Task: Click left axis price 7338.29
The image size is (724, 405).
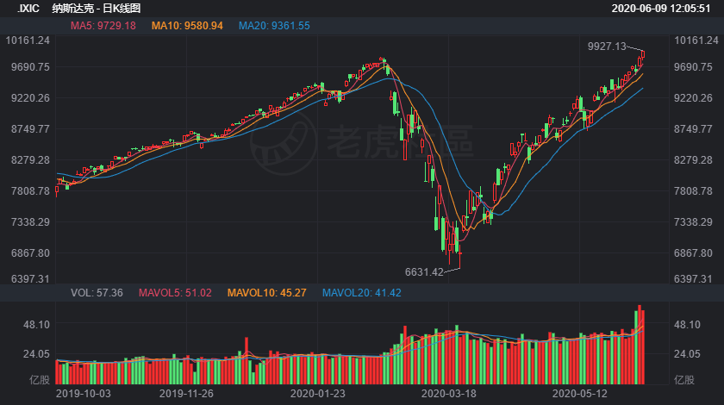Action: click(x=30, y=222)
